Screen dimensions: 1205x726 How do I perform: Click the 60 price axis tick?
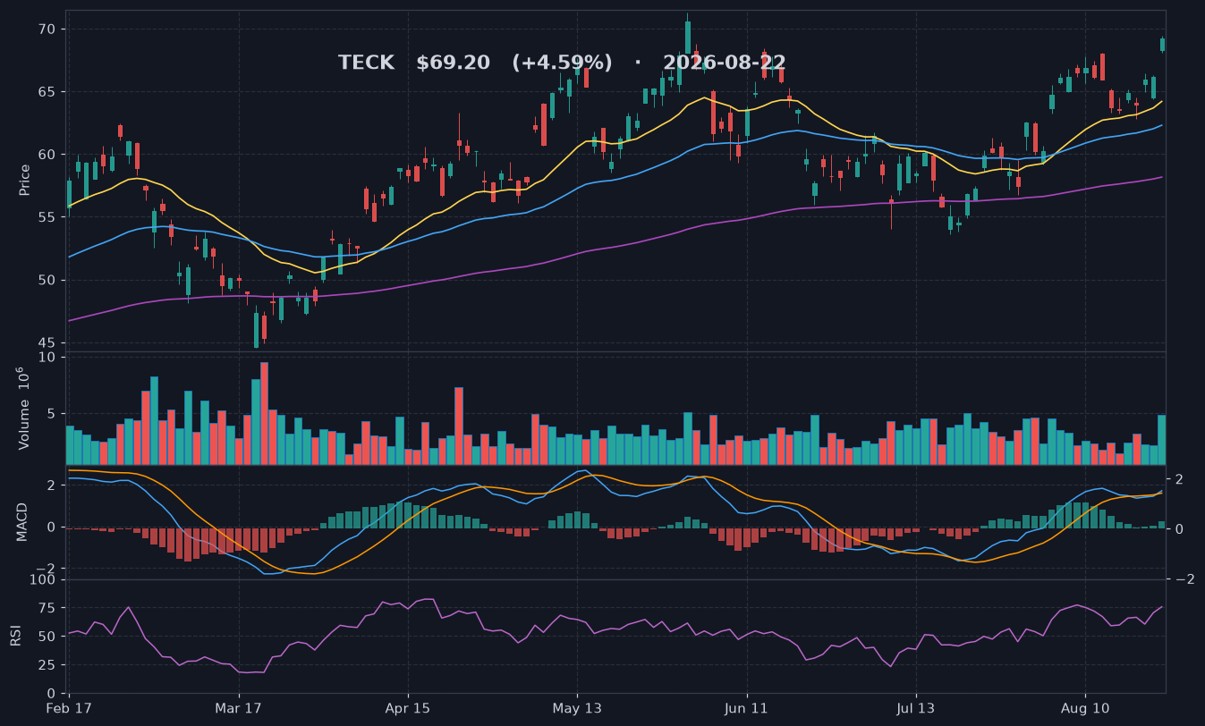pos(47,155)
